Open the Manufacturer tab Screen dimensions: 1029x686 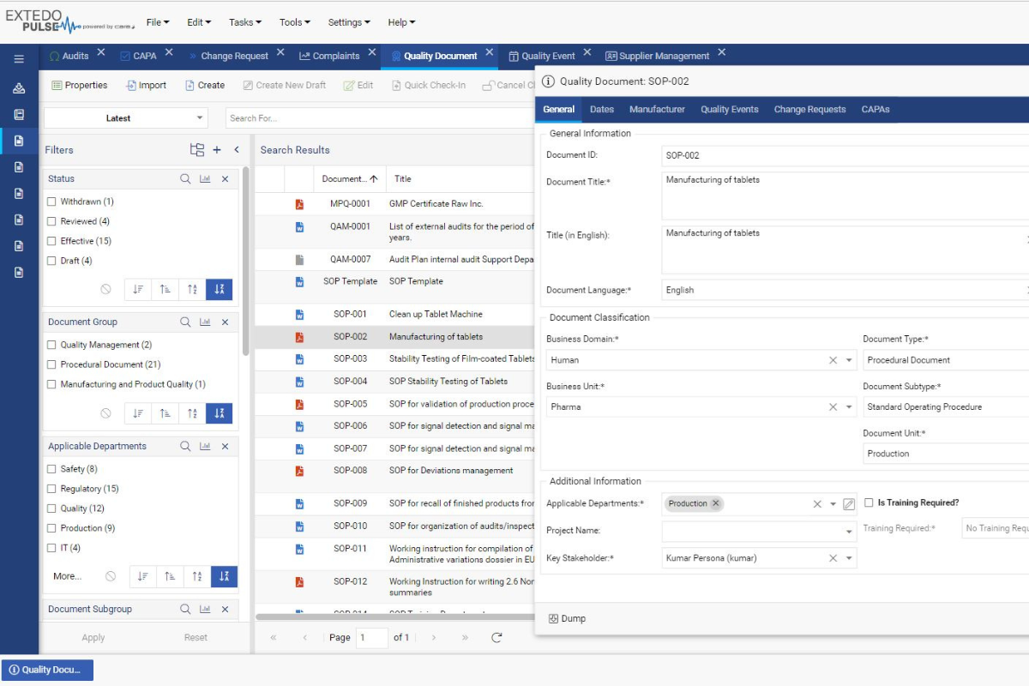(657, 109)
